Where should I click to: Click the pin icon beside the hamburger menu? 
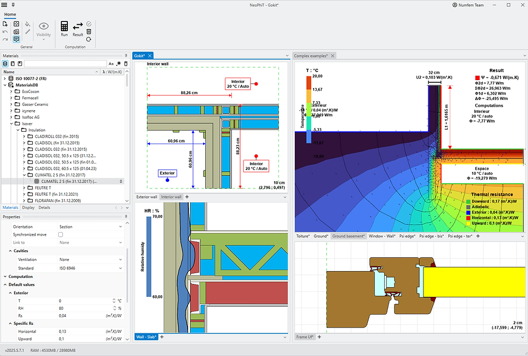13,5
